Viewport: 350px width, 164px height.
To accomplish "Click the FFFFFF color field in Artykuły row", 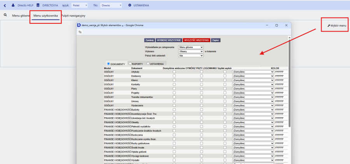I will coord(280,72).
